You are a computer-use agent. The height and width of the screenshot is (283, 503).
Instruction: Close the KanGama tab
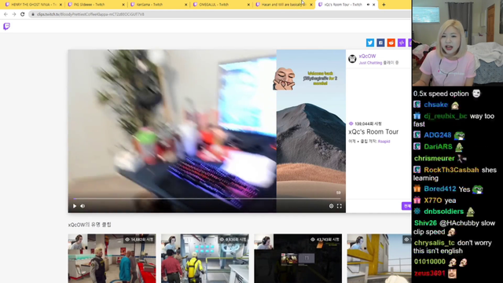click(185, 5)
